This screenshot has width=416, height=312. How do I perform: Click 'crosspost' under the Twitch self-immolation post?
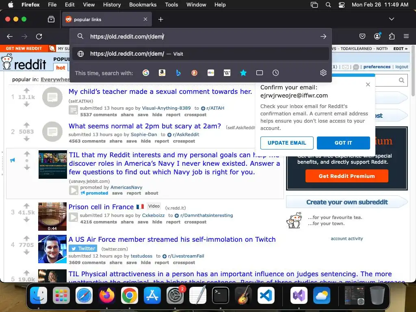[x=184, y=263]
